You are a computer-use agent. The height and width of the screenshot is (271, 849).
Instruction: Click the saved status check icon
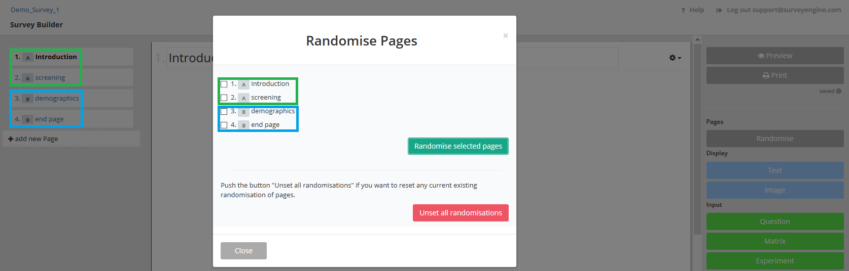point(839,91)
